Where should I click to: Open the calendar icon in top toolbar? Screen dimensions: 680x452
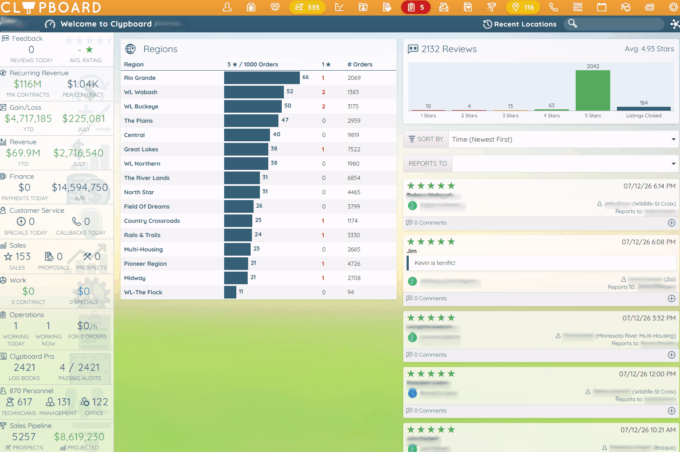click(x=602, y=7)
